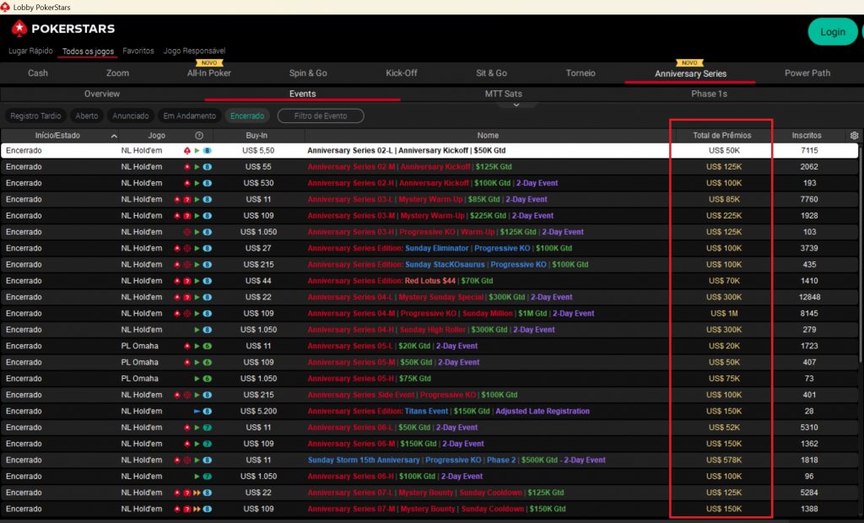Open the Favoritos link
Screen dimensions: 864x523
[x=138, y=51]
